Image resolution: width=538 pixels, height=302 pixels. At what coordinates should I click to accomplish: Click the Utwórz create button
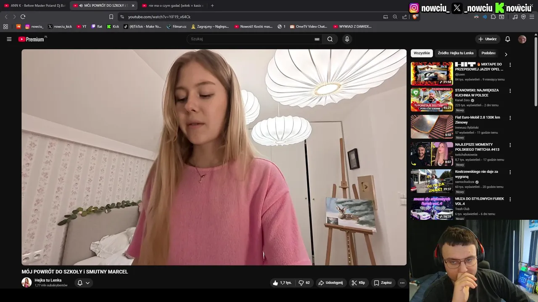(x=487, y=39)
